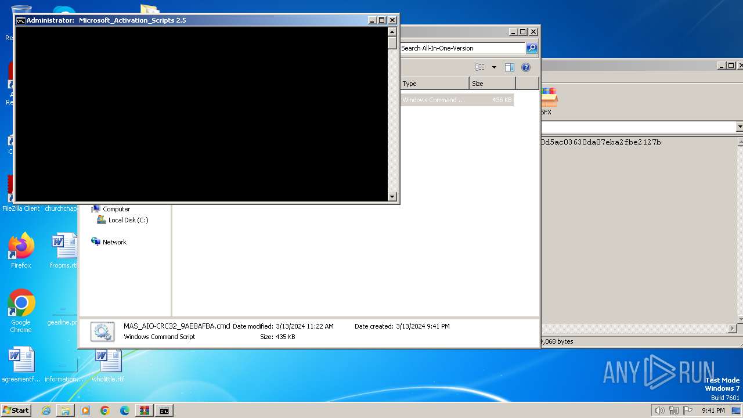Open the Explorer change view icon

point(479,67)
